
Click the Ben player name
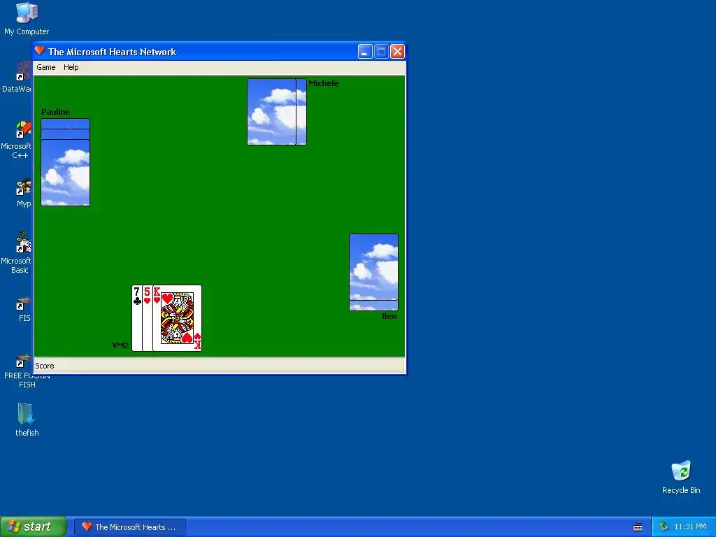[389, 316]
